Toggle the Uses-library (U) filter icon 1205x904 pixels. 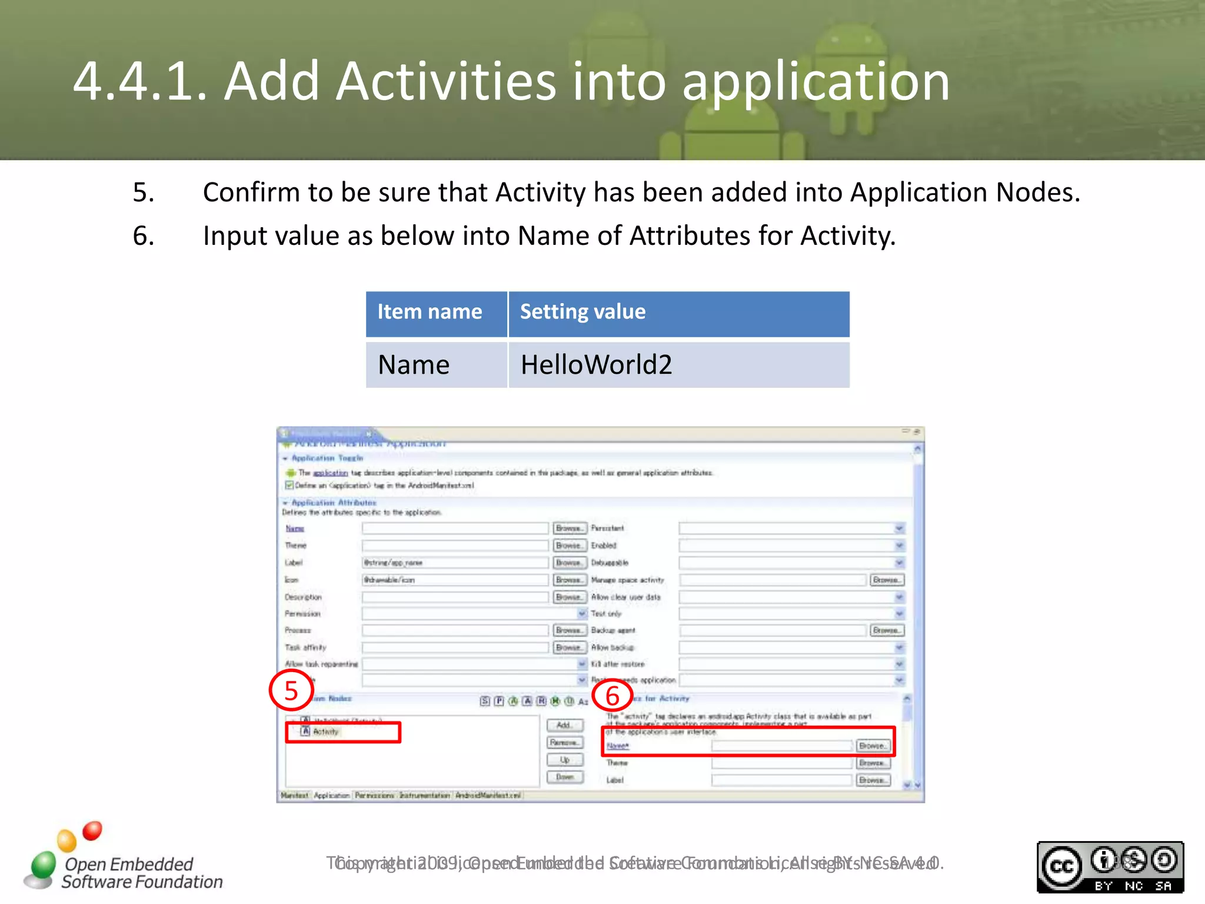[x=570, y=701]
